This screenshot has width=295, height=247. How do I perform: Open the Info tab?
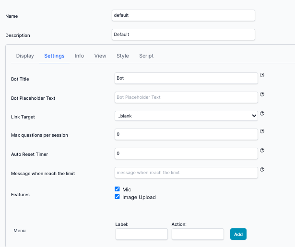click(79, 56)
